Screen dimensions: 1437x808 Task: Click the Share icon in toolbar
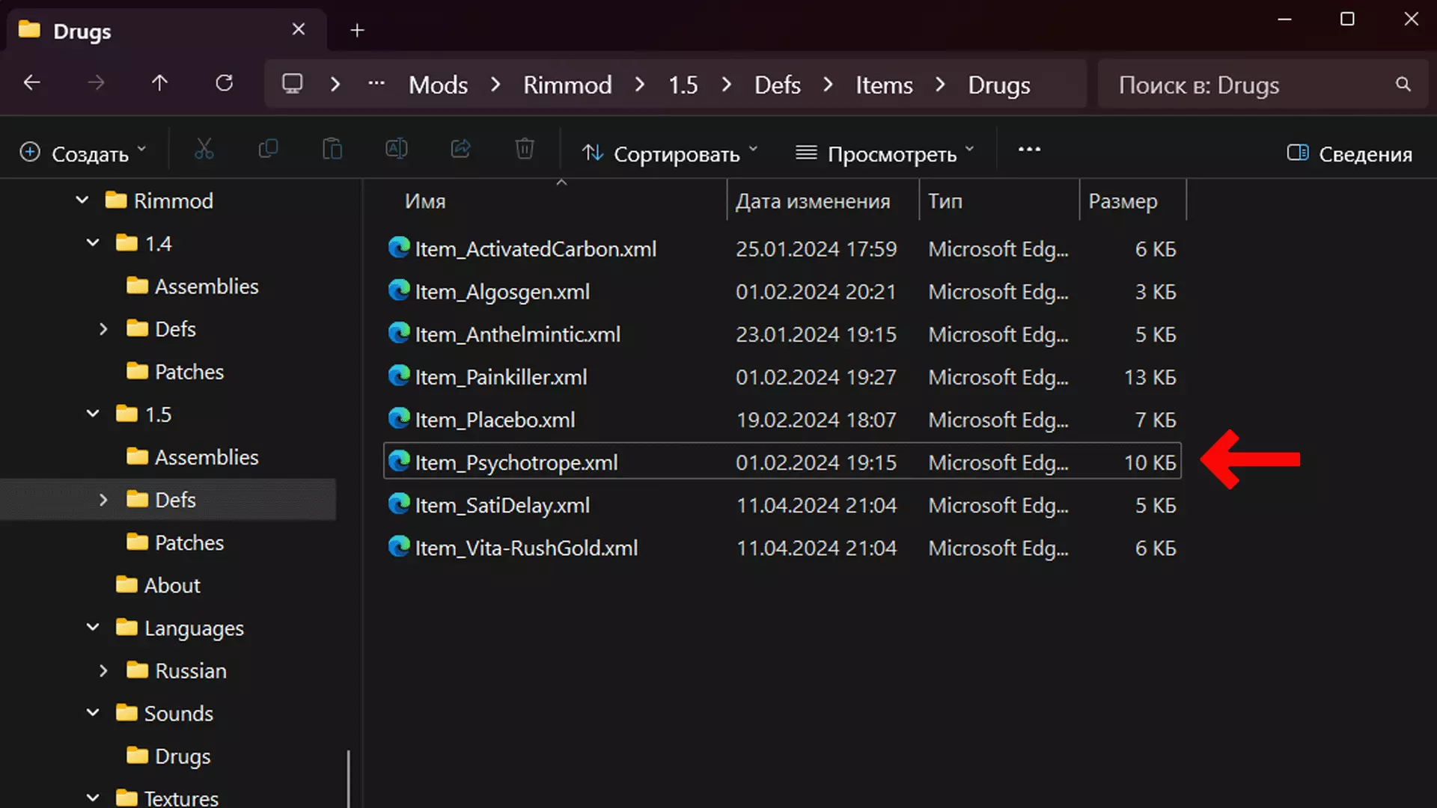pyautogui.click(x=460, y=150)
